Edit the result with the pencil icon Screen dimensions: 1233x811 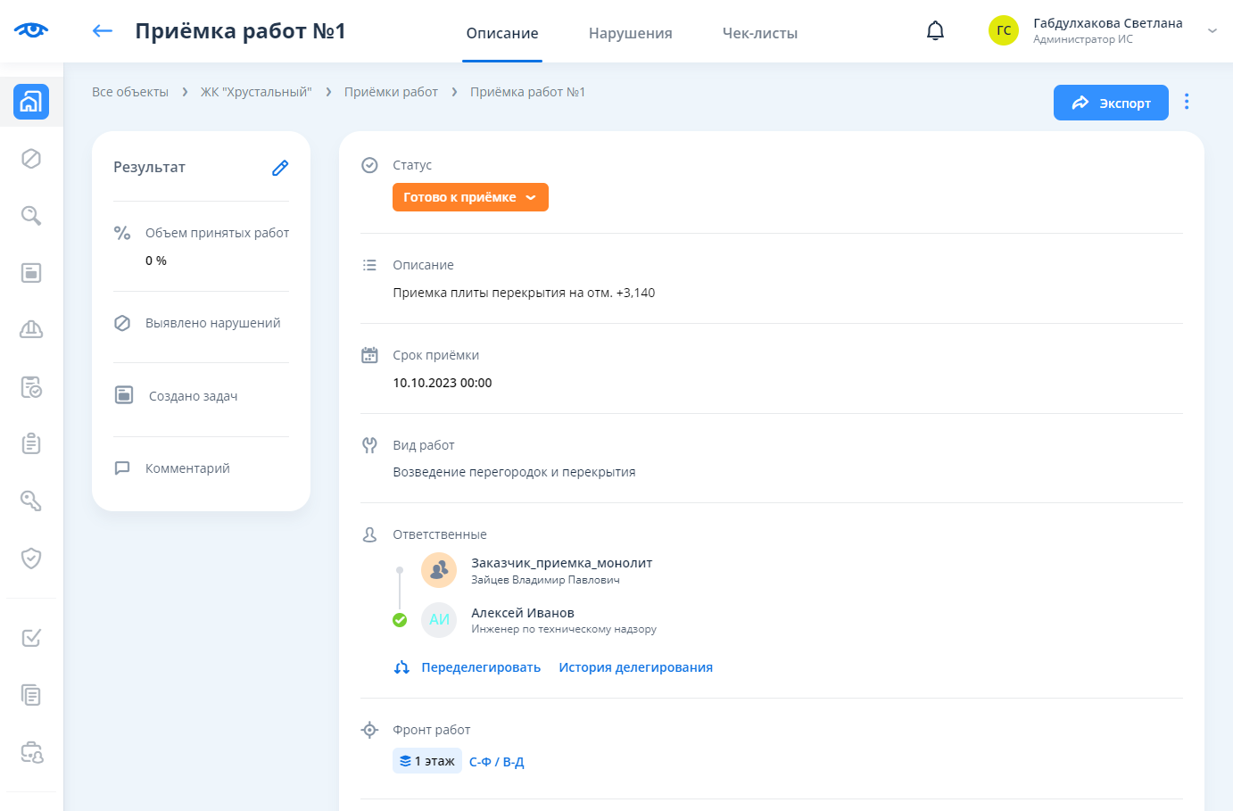[x=280, y=168]
